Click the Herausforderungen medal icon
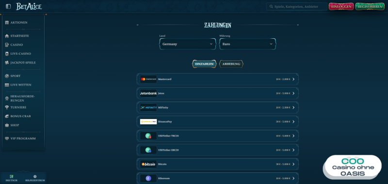Screen dimensions: 388x184 [x=7, y=99]
